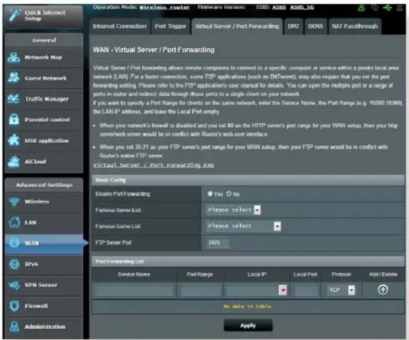Open the Network Map icon in sidebar
Screen dimensions: 409x340
tap(13, 58)
